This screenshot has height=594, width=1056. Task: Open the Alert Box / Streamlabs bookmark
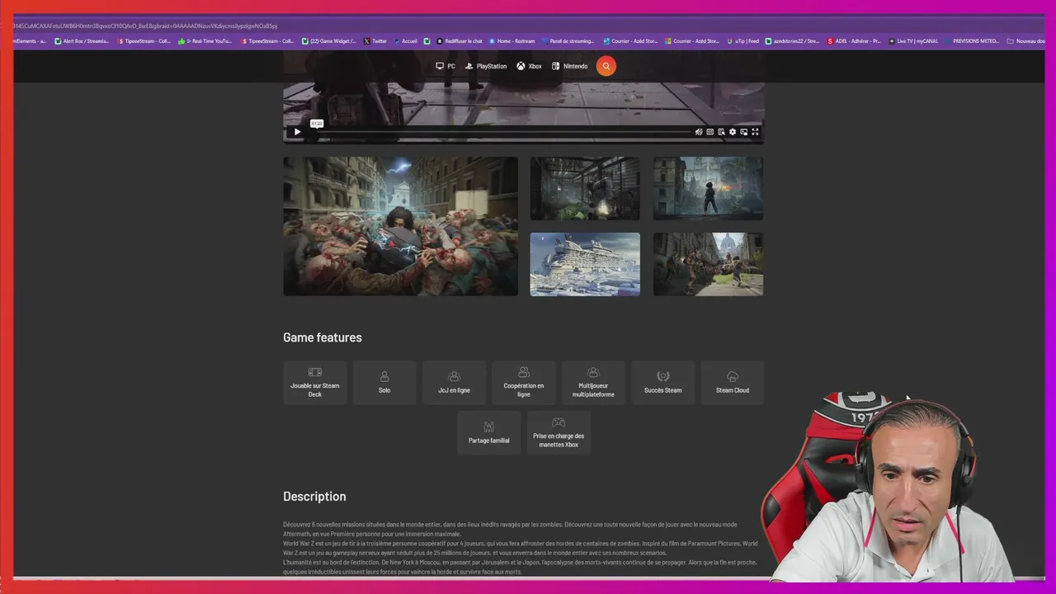pyautogui.click(x=82, y=41)
